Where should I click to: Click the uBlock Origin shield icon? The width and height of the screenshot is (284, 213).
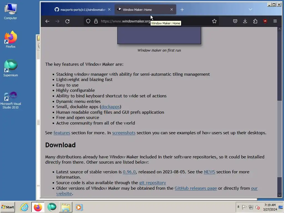[265, 21]
